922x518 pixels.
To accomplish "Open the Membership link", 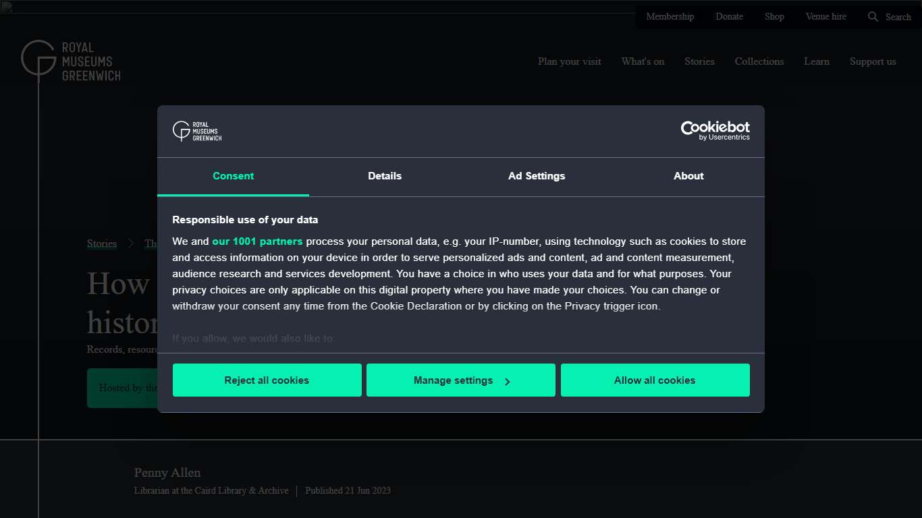I will coord(670,17).
